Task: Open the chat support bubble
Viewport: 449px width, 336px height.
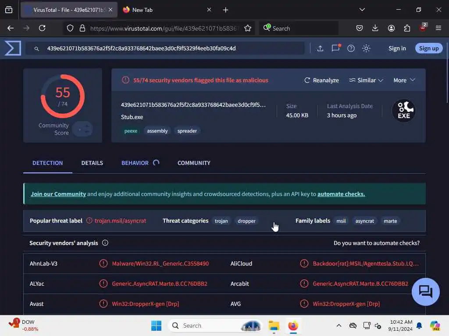Action: click(x=425, y=292)
